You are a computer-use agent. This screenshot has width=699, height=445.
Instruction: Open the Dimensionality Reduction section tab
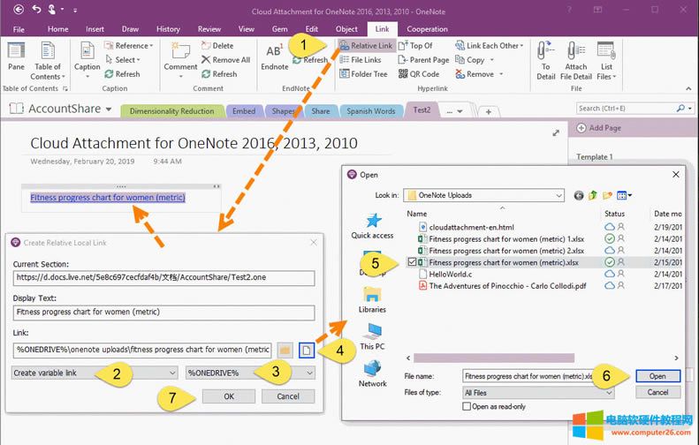(172, 111)
